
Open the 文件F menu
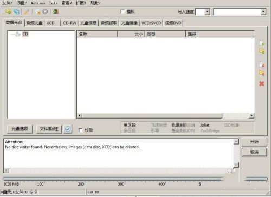tap(8, 3)
